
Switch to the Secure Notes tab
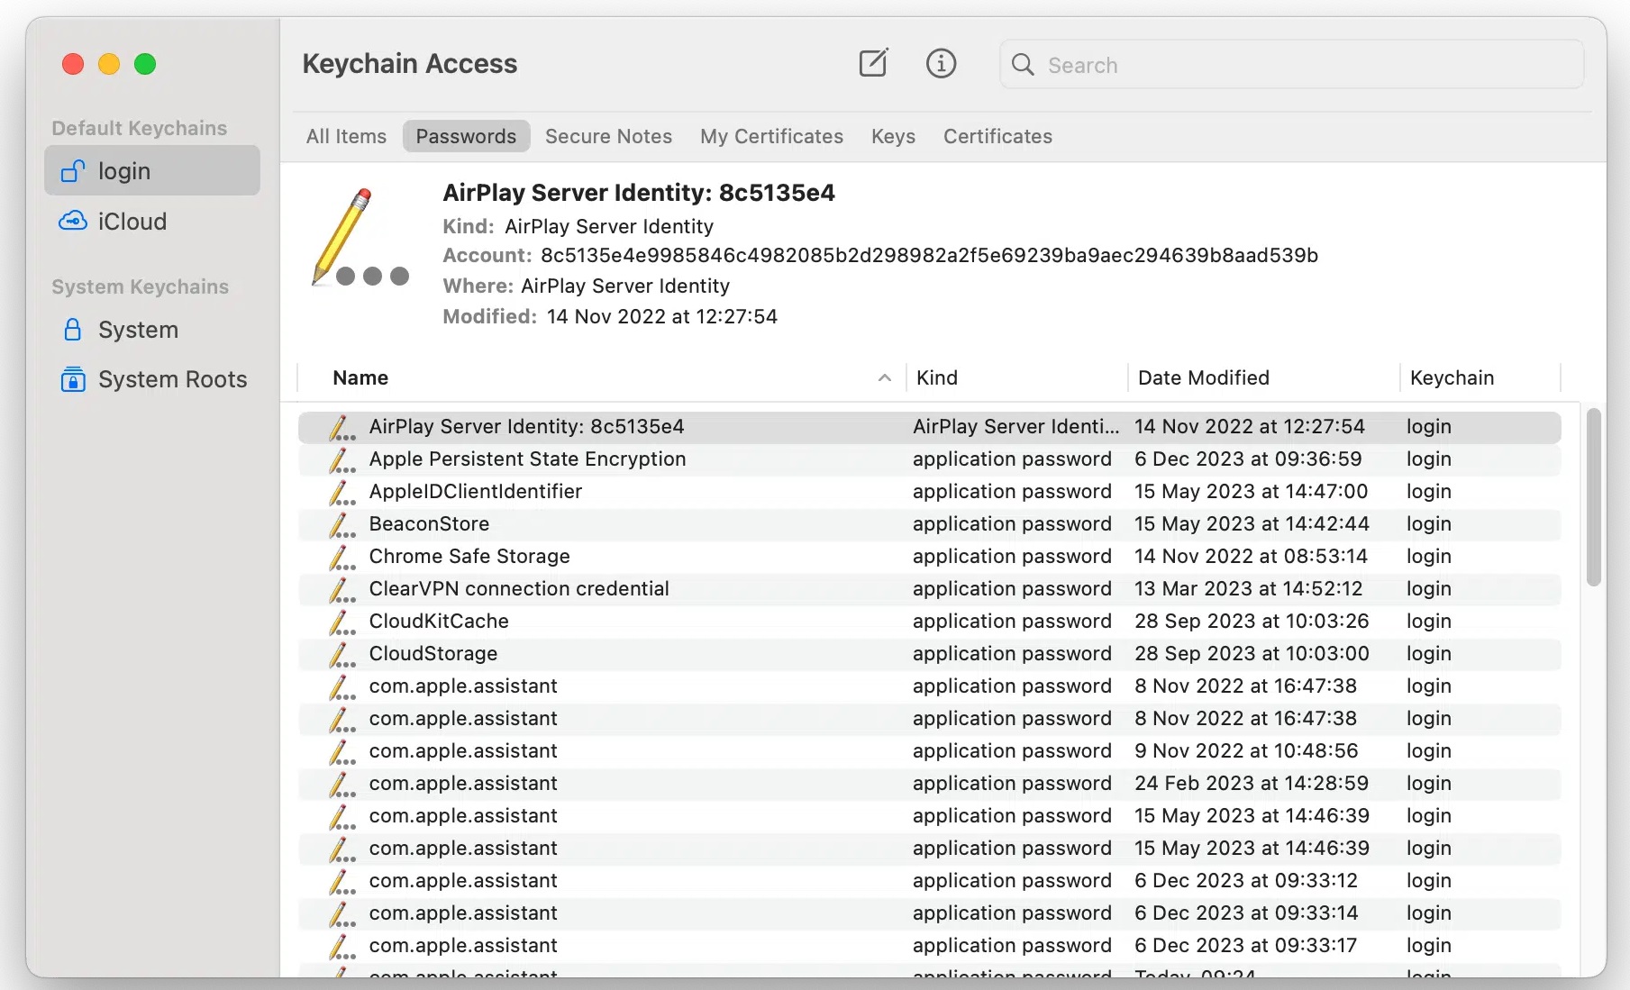click(608, 136)
